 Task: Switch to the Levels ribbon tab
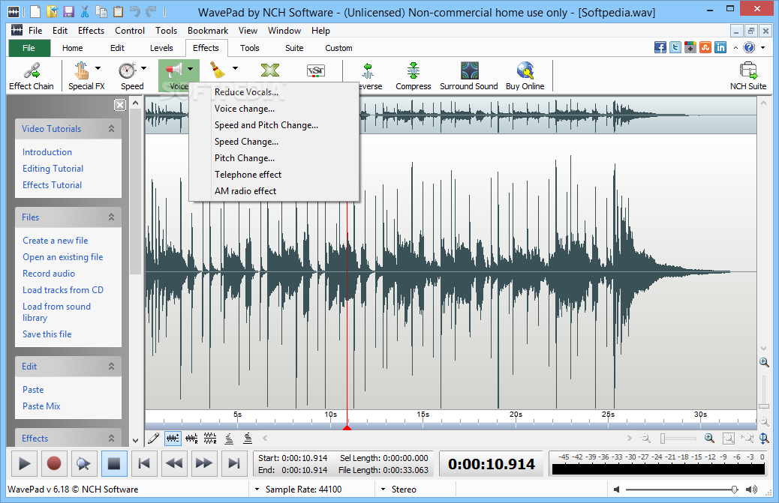tap(161, 48)
